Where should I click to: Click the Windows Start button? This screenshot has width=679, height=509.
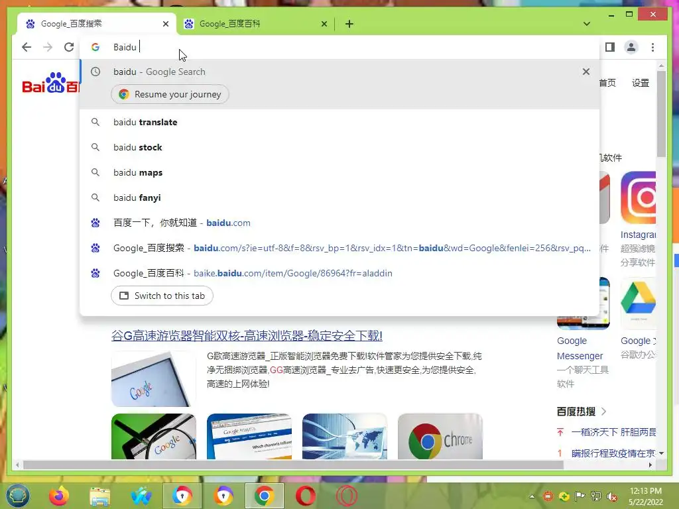[x=17, y=496]
